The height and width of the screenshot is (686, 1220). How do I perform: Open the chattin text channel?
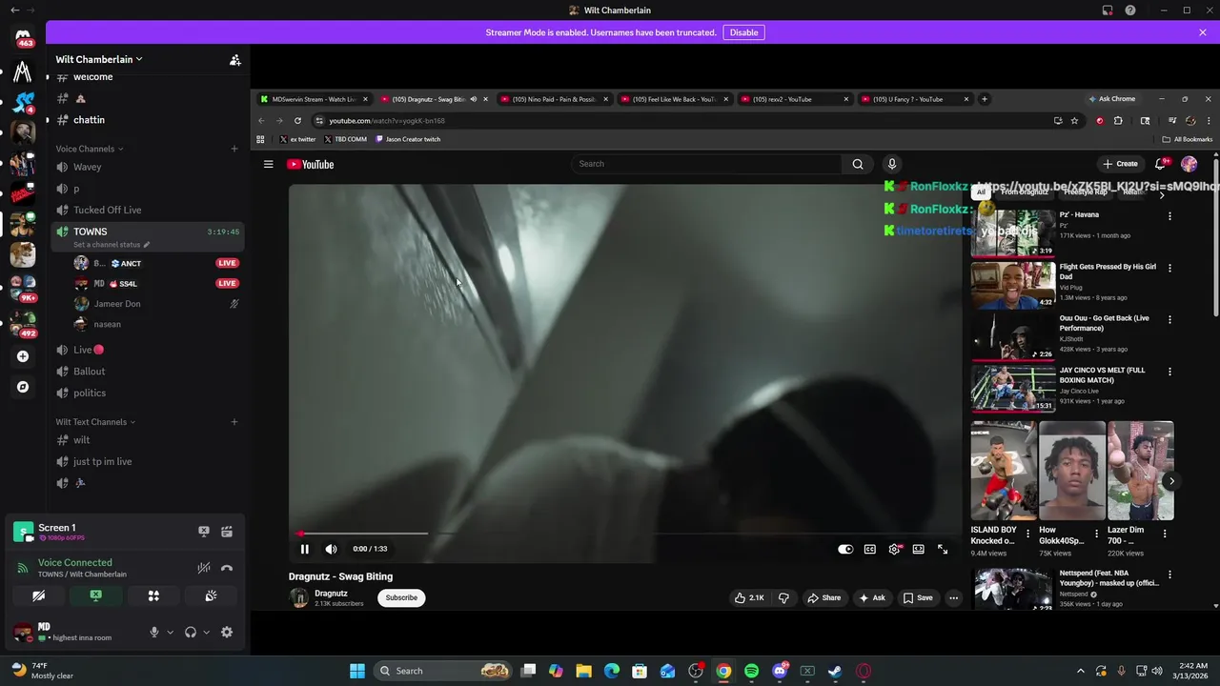point(147,120)
